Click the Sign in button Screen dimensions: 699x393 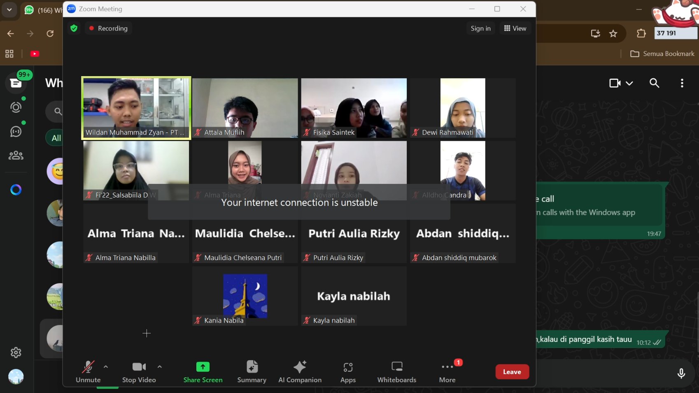[x=480, y=28]
